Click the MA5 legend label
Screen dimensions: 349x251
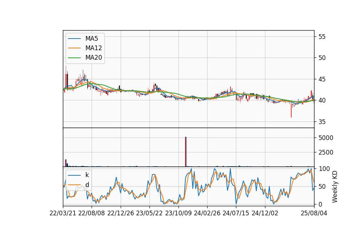point(92,39)
